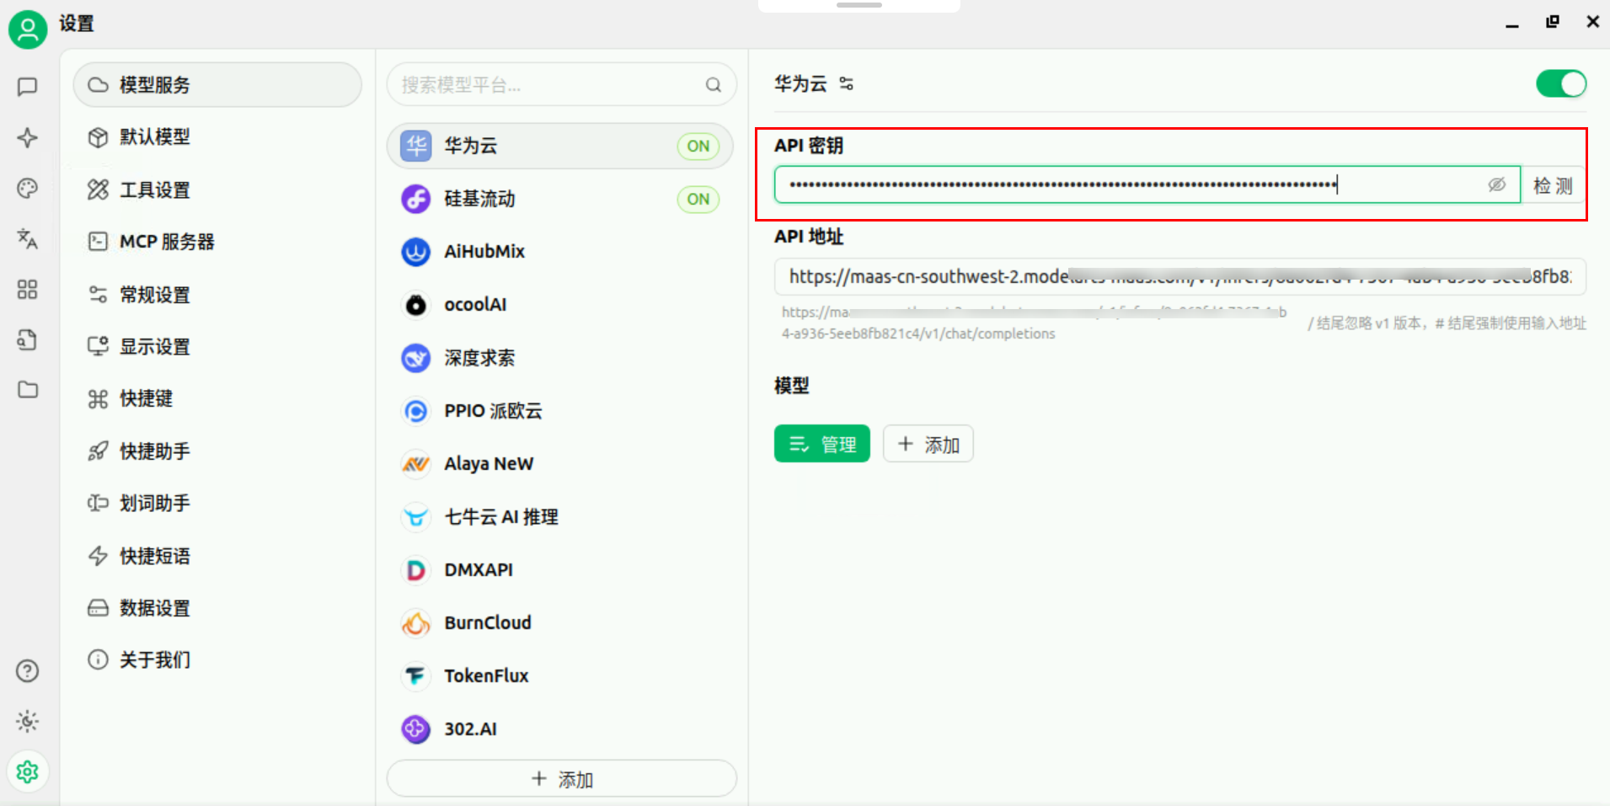
Task: Select the BurnCloud provider name
Action: [x=488, y=622]
